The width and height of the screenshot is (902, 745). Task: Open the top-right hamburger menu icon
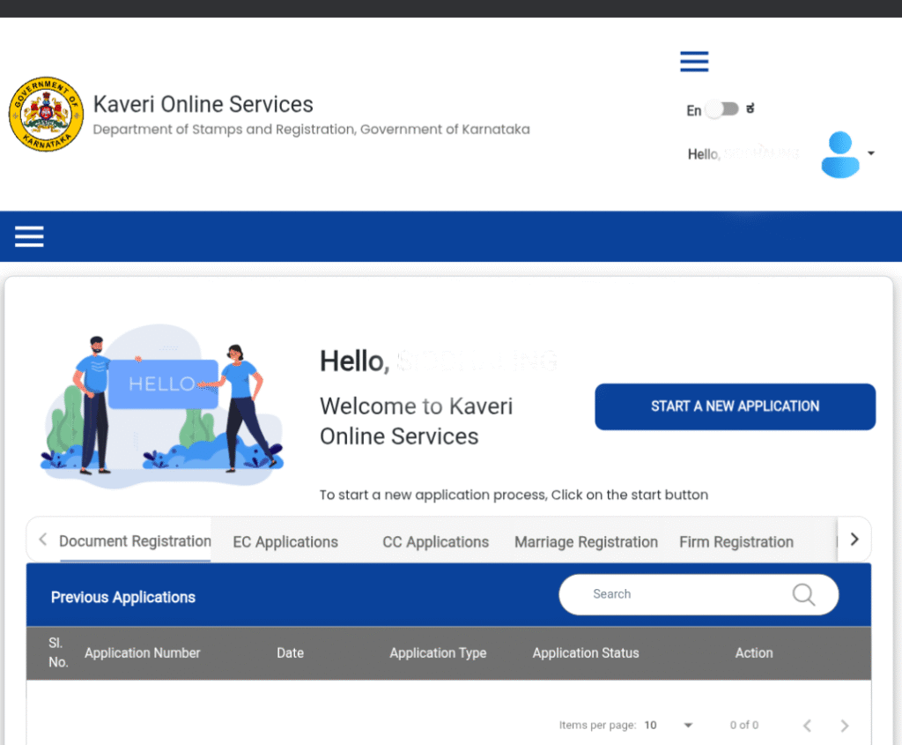tap(694, 62)
